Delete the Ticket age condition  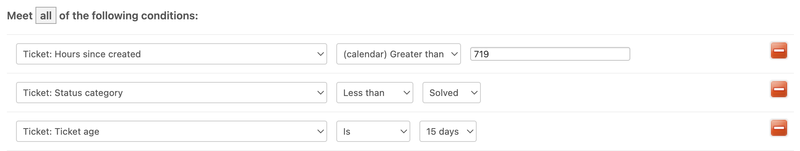(x=779, y=128)
